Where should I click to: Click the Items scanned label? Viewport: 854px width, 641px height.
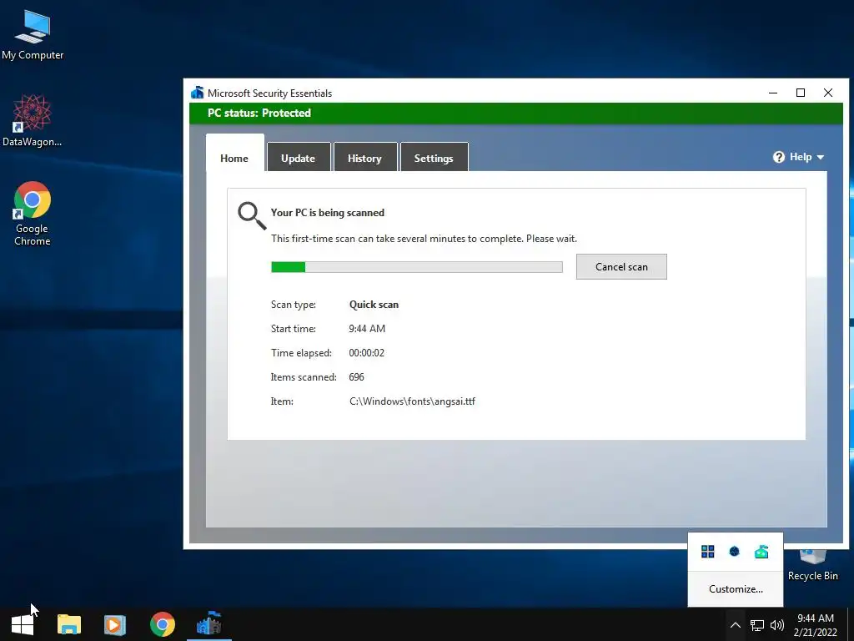[x=304, y=377]
